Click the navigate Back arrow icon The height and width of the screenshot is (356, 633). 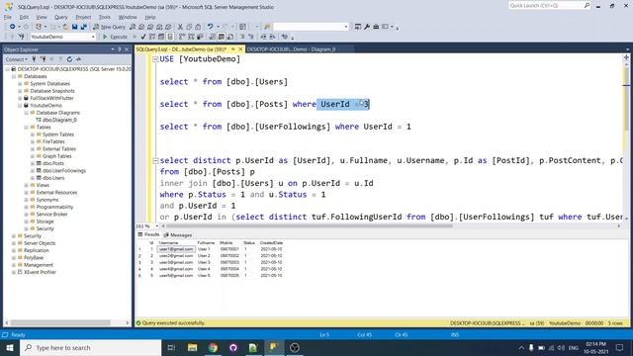click(x=13, y=27)
